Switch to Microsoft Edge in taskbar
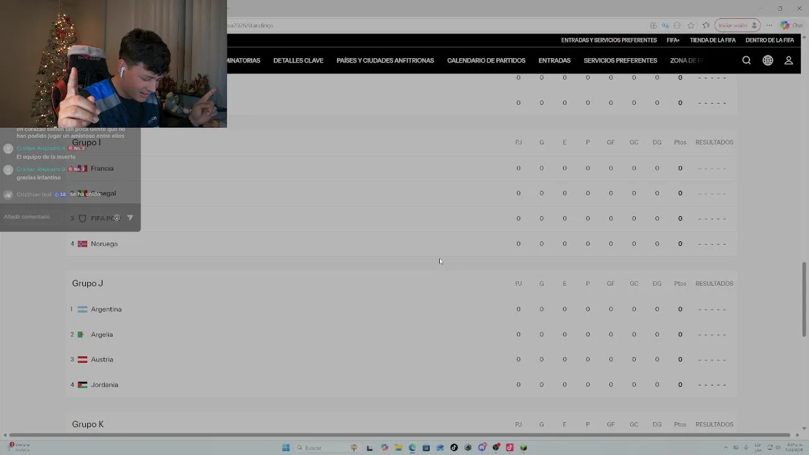 412,447
